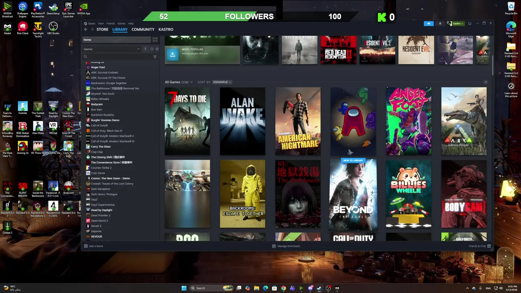Open Red Dead Redemption II shelf tile
Image resolution: width=521 pixels, height=293 pixels.
(338, 50)
